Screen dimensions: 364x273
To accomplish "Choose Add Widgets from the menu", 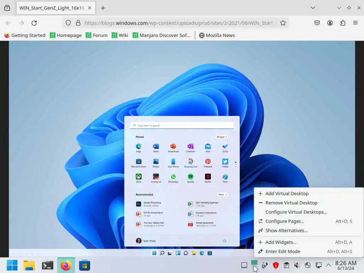I will coord(309,242).
